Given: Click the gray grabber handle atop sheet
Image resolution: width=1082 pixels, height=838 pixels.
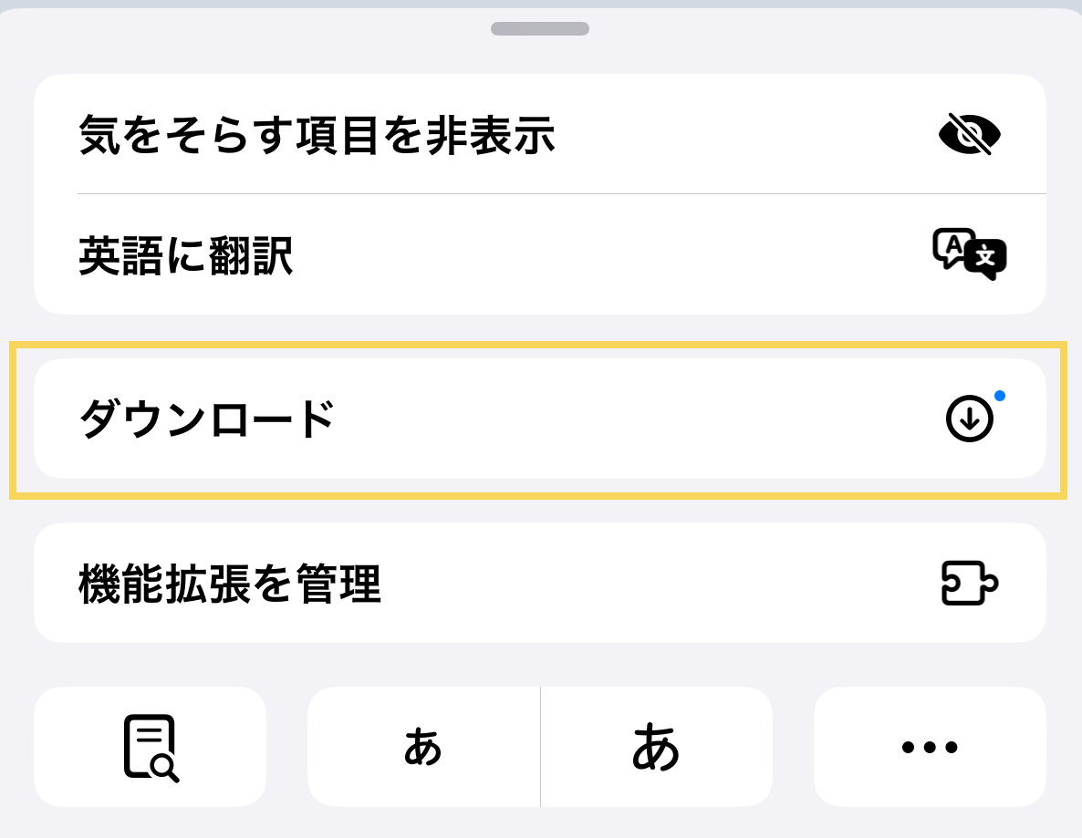Looking at the screenshot, I should [540, 29].
